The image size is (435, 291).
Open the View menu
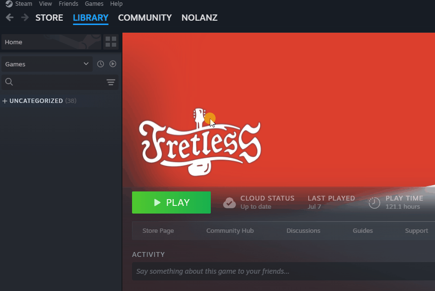coord(45,4)
